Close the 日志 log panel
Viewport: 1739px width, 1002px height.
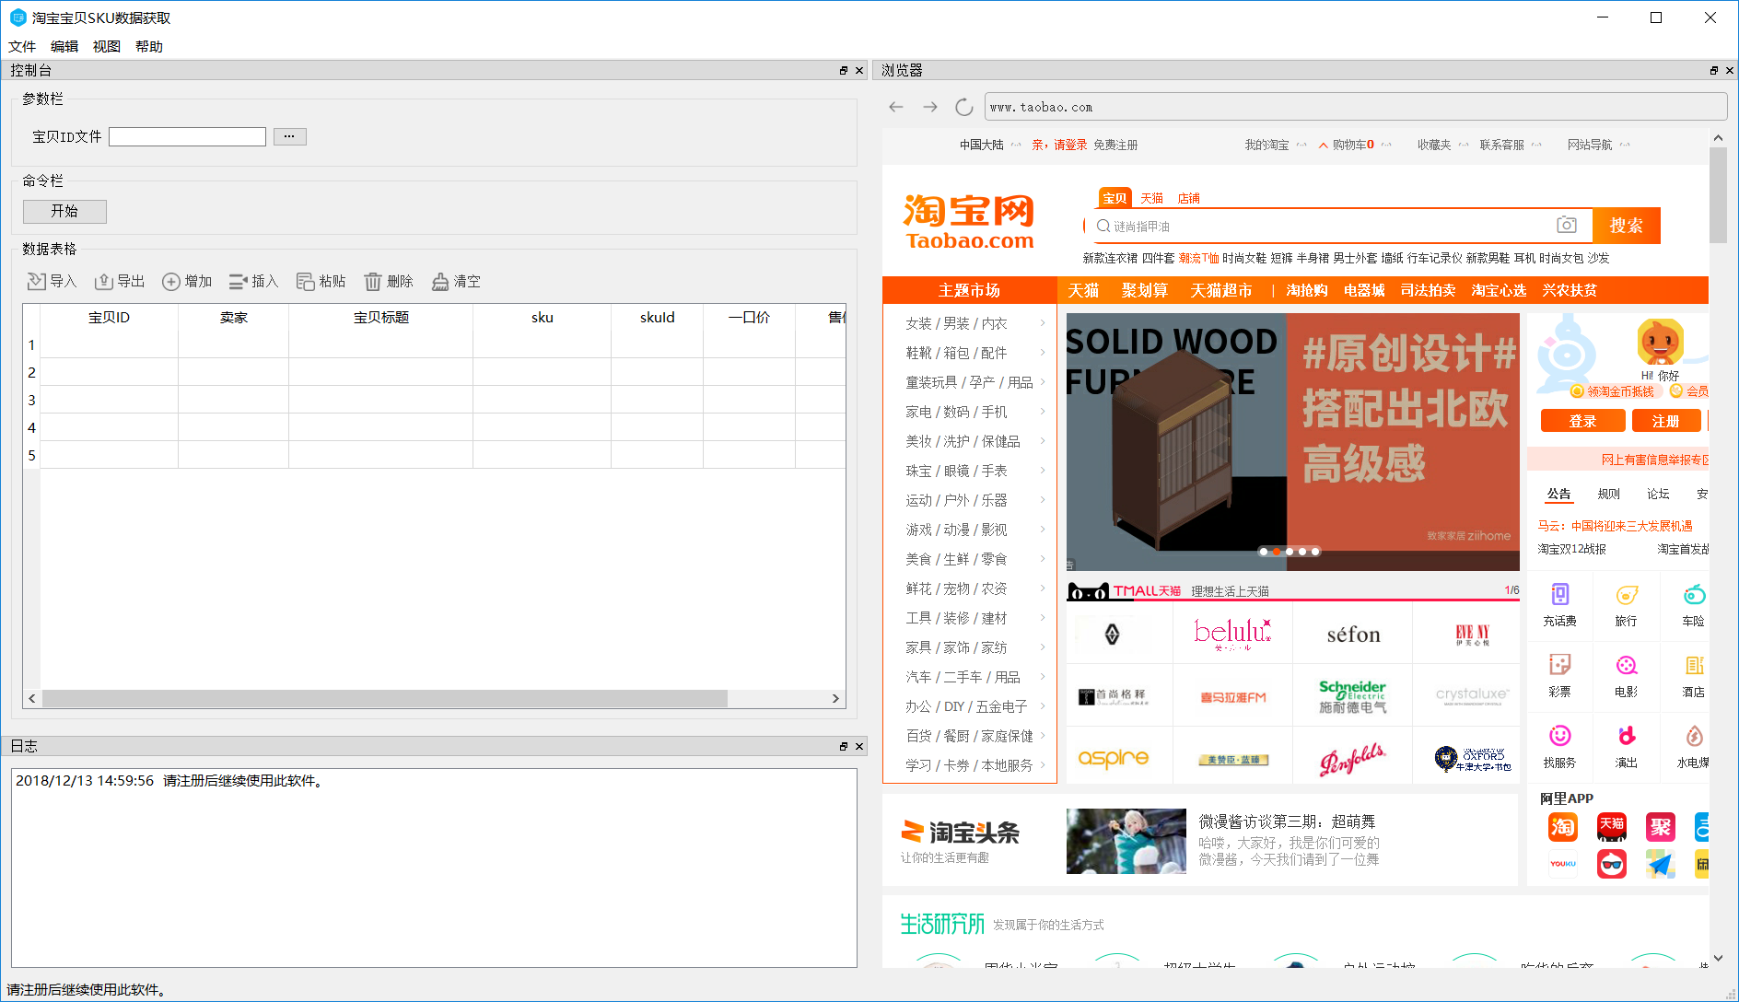(x=859, y=746)
